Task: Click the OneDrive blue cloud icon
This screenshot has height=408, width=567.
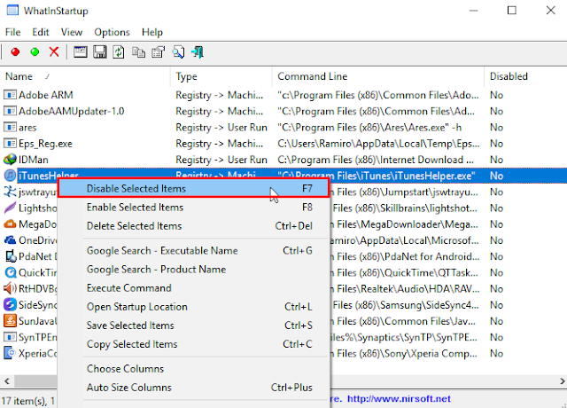Action: 10,240
